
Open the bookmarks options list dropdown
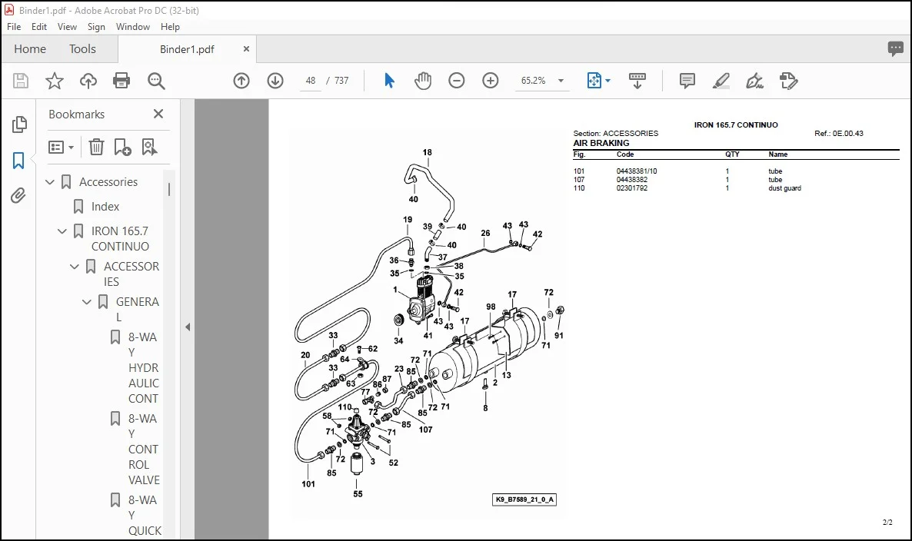click(61, 147)
